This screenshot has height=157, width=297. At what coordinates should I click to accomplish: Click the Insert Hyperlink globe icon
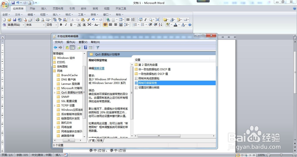108,20
